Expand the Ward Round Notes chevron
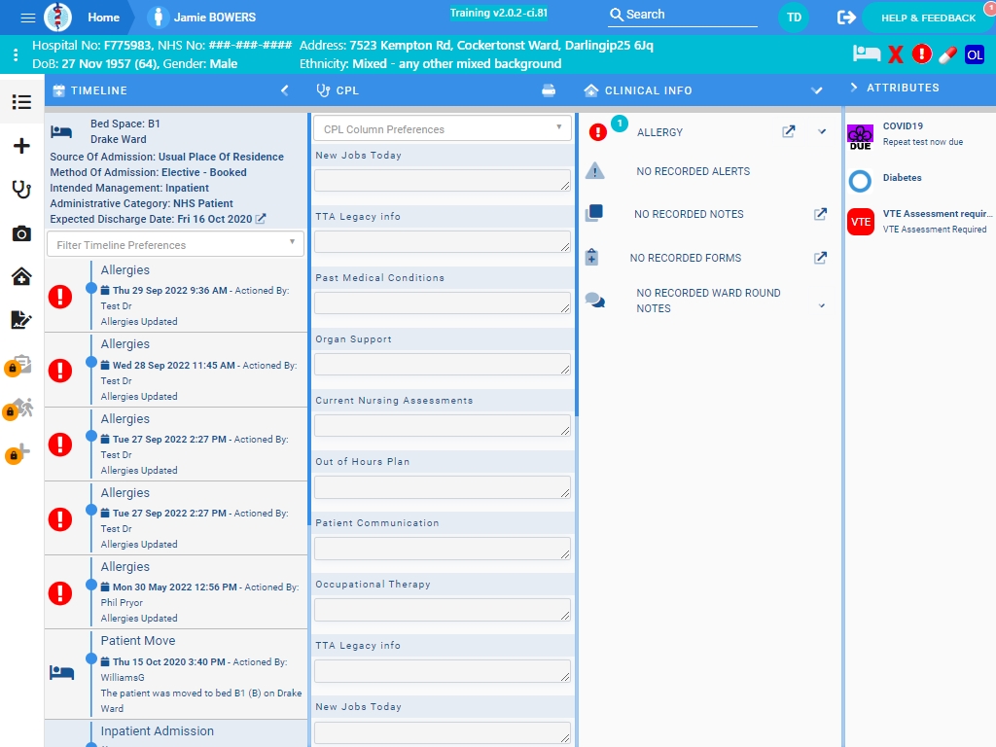The image size is (996, 747). [x=822, y=305]
